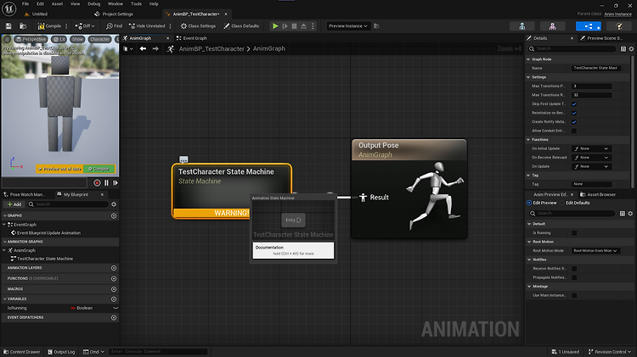
Task: Add a new macro with plus icon
Action: point(114,289)
